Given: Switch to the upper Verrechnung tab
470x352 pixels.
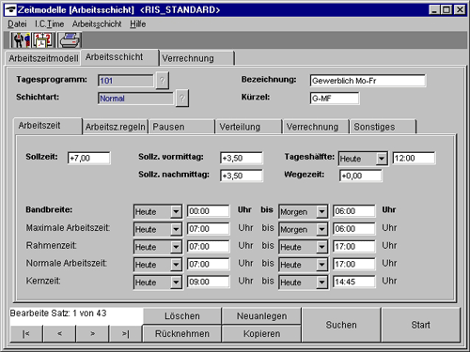Looking at the screenshot, I should (x=196, y=58).
